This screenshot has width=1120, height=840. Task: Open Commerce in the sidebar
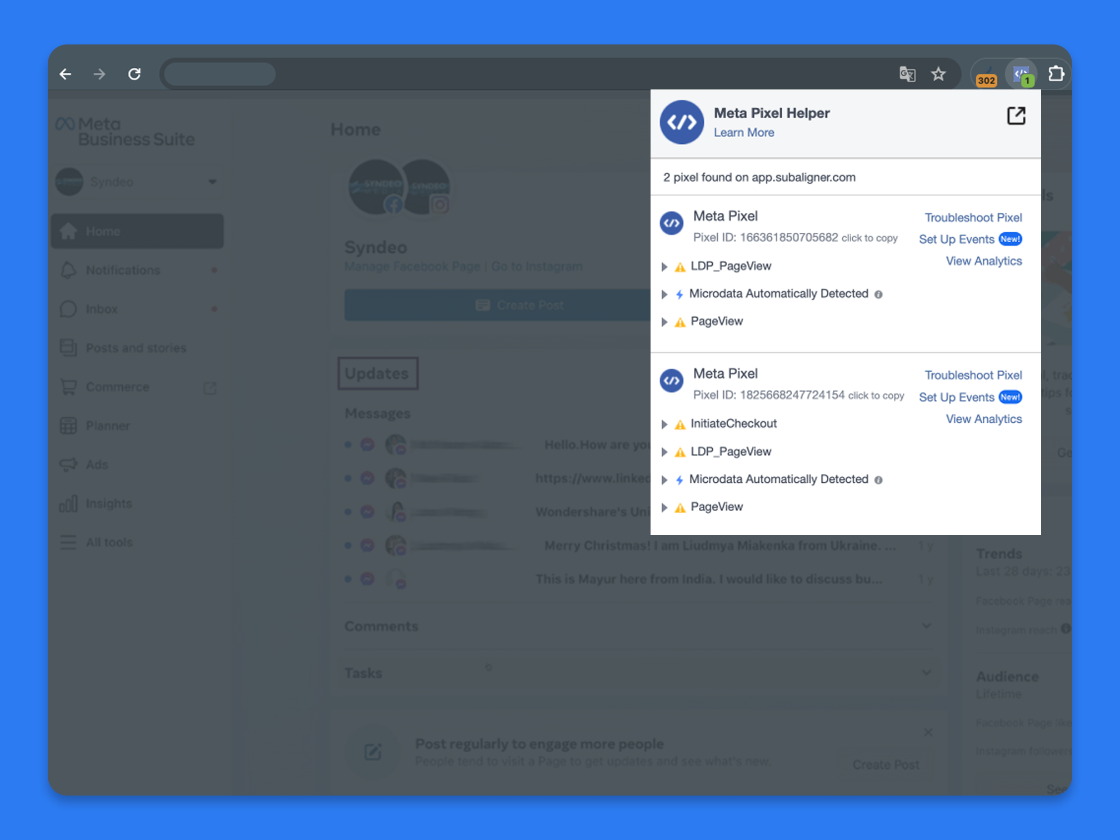(x=137, y=387)
